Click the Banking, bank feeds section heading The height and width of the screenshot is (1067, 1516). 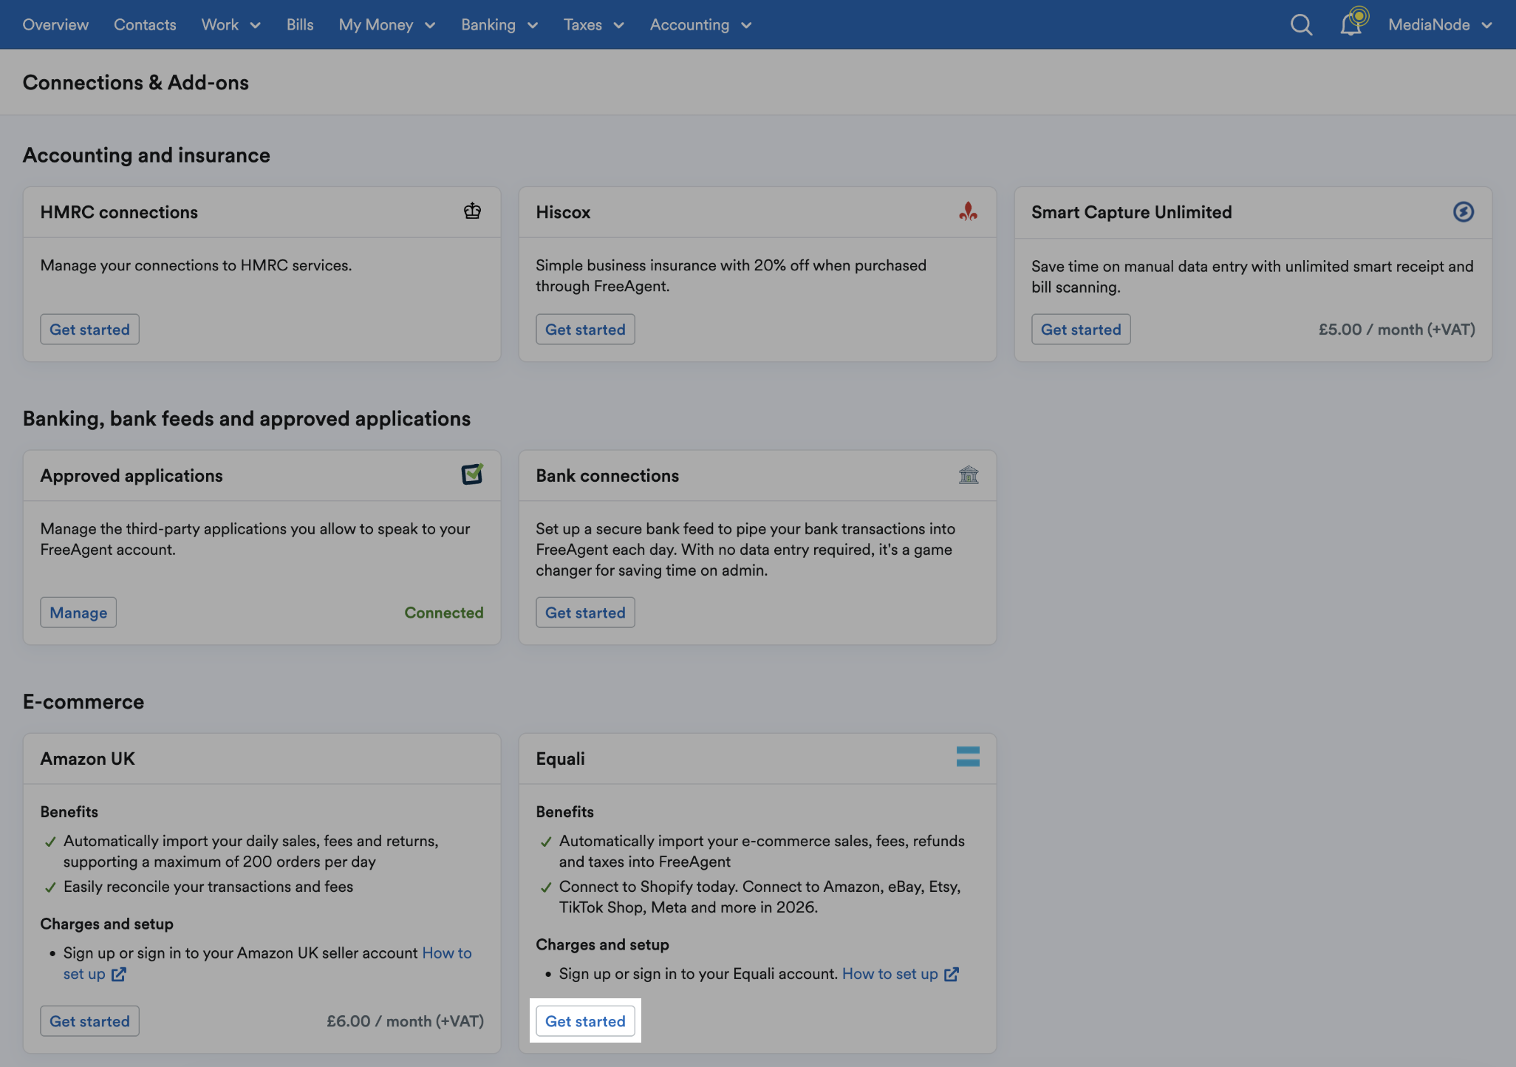[247, 418]
